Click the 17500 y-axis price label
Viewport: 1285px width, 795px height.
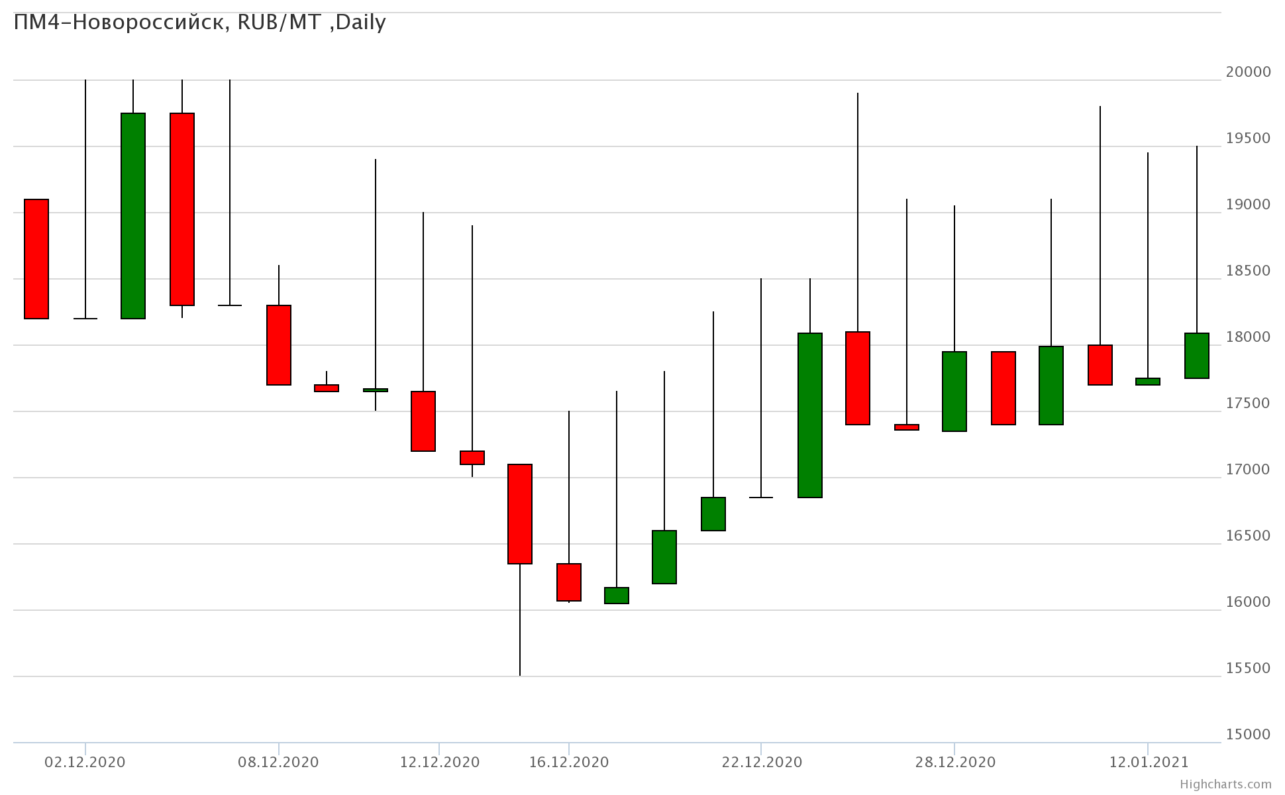[1248, 403]
